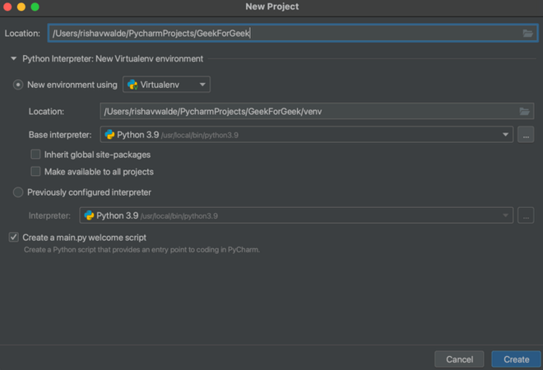Click the green zoom window button
This screenshot has height=370, width=543.
click(x=35, y=7)
